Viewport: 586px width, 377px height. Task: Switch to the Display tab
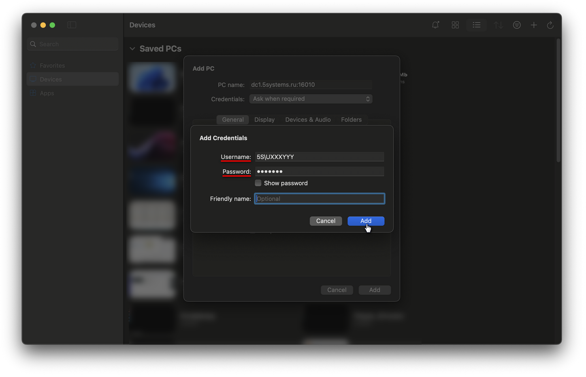[x=264, y=120]
